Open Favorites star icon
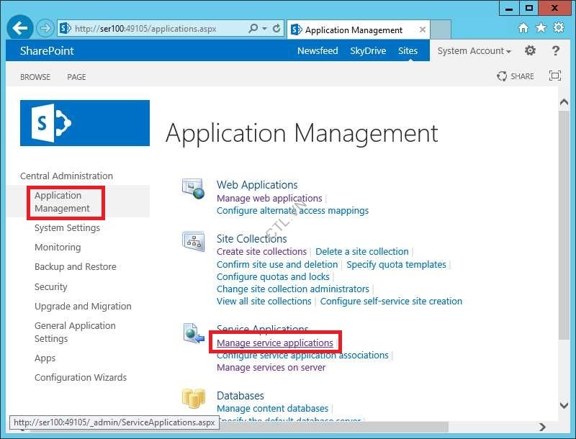The image size is (576, 439). point(541,28)
